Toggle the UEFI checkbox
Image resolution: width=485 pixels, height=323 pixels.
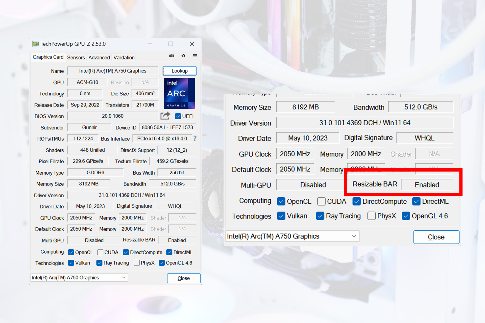(x=178, y=116)
